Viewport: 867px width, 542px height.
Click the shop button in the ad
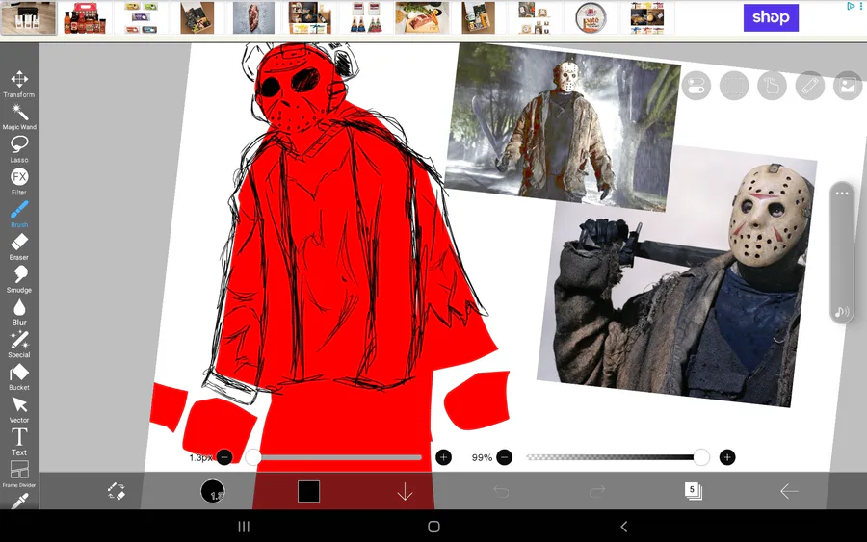tap(771, 17)
